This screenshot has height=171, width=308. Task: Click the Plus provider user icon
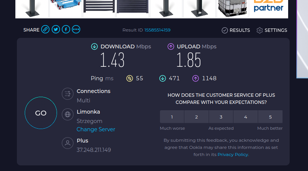(67, 143)
